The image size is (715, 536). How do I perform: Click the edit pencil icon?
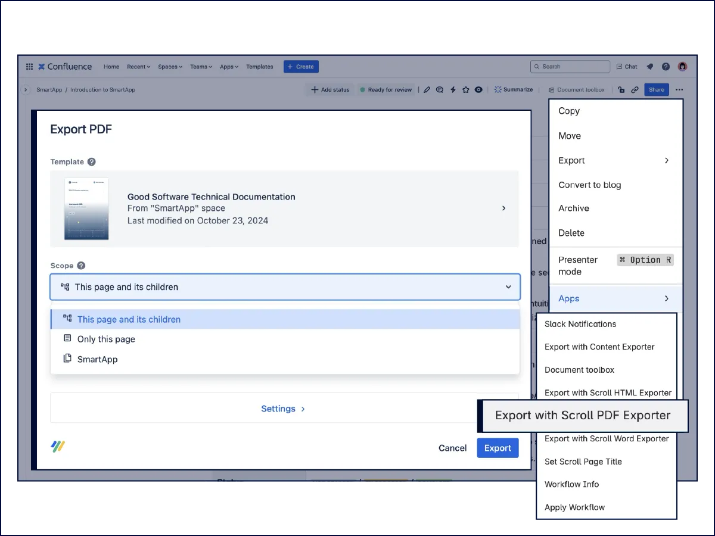coord(427,90)
